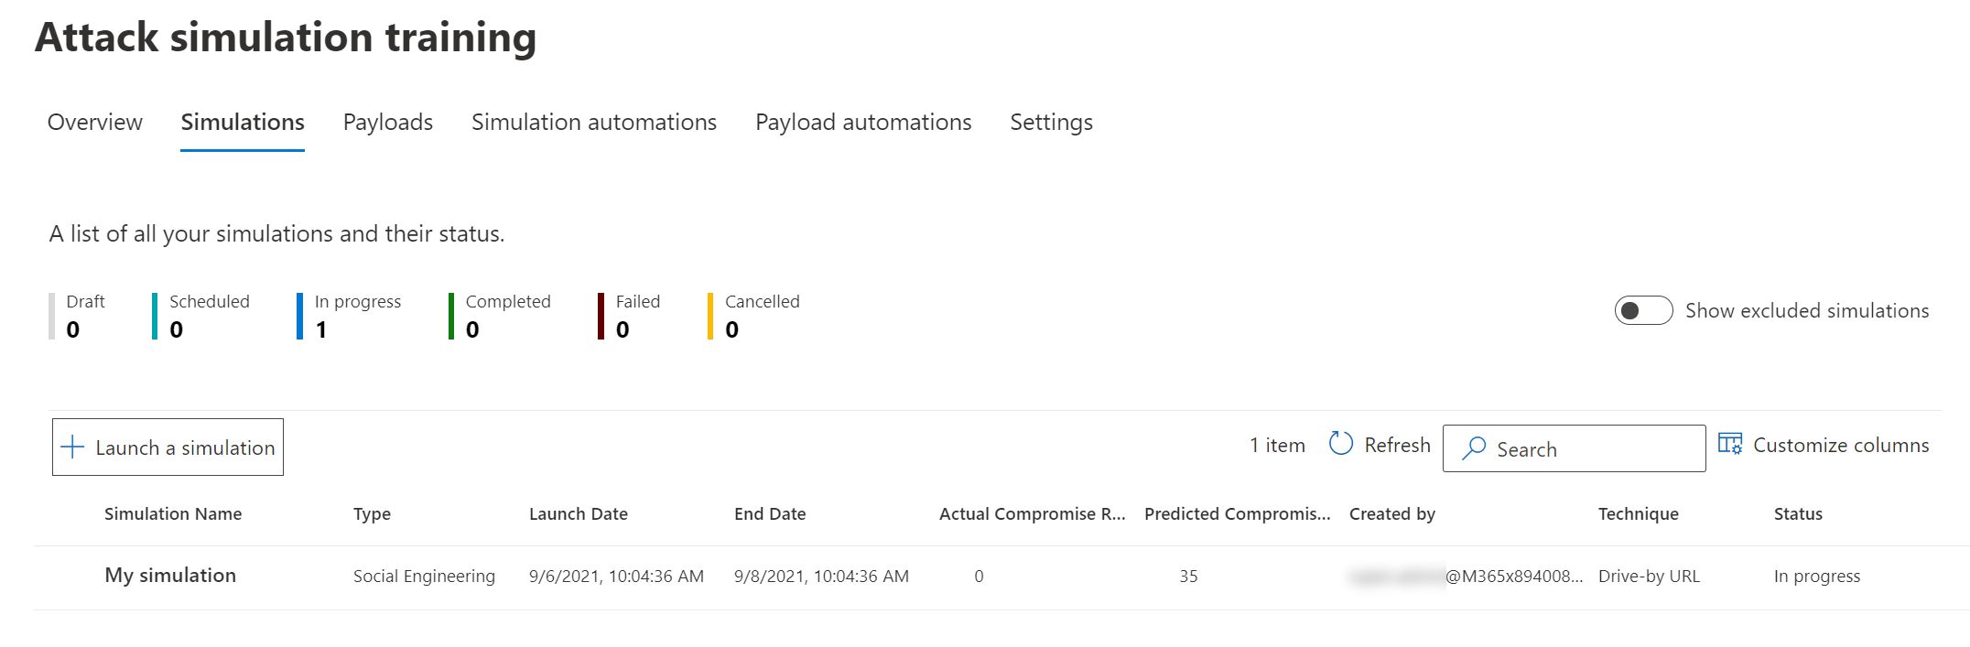The width and height of the screenshot is (1970, 647).
Task: Toggle Show excluded simulations switch
Action: (x=1642, y=310)
